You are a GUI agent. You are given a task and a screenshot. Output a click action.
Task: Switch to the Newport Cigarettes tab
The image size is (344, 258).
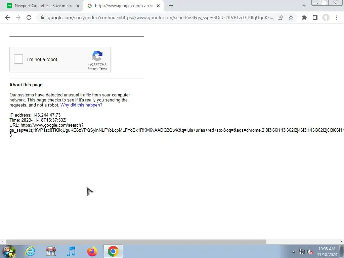pos(43,6)
